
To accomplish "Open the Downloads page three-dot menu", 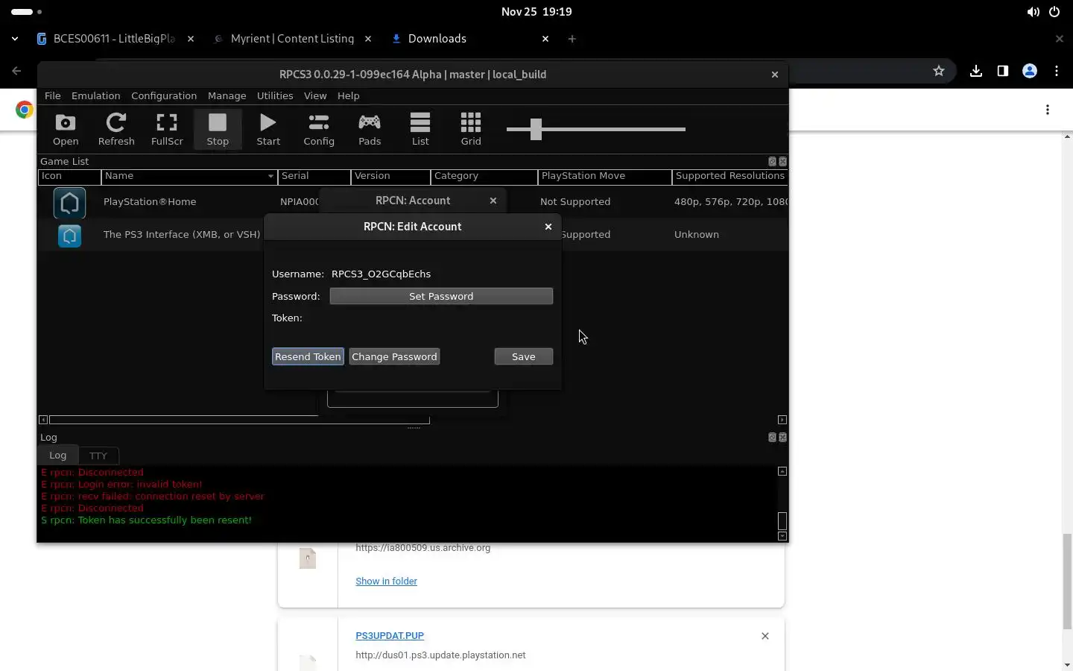I will pyautogui.click(x=1048, y=110).
